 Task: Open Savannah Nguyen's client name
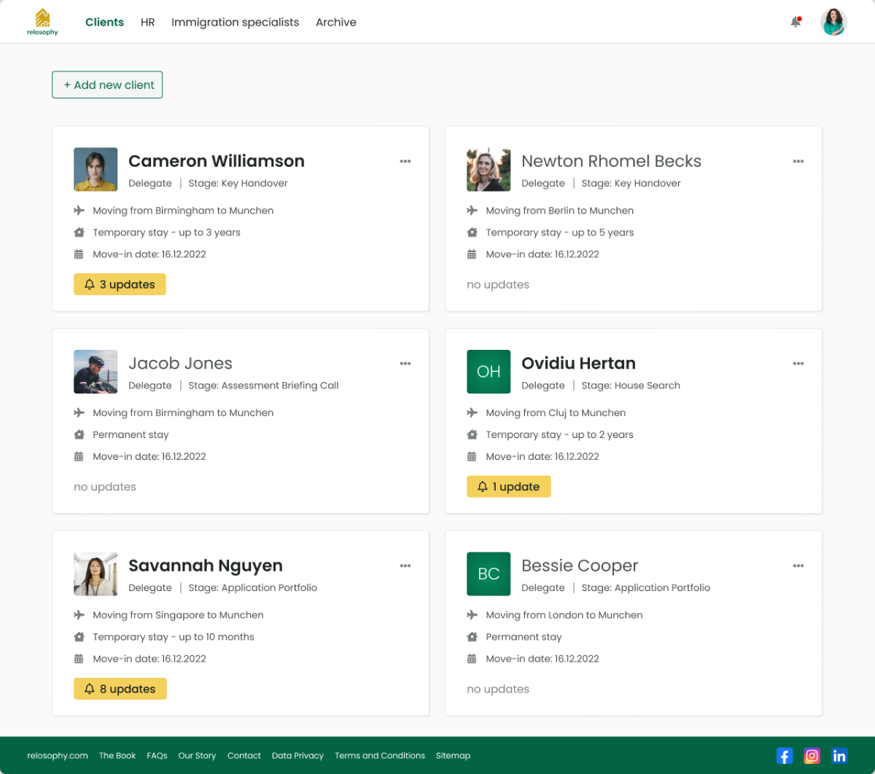tap(206, 566)
